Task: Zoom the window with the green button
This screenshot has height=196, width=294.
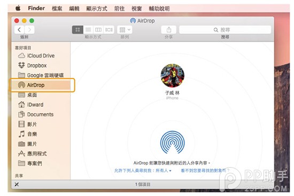Action: tap(32, 21)
